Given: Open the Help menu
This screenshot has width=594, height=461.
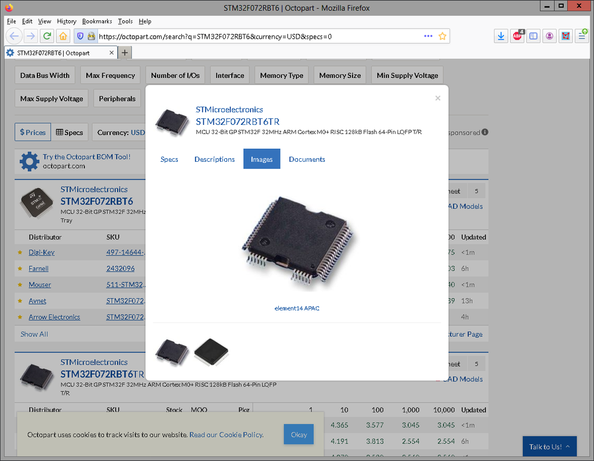Looking at the screenshot, I should tap(144, 21).
